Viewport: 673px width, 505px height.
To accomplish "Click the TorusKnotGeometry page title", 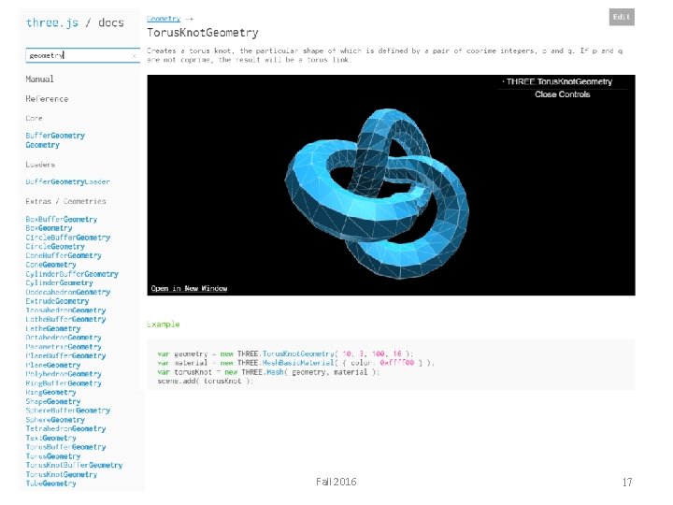I will click(x=203, y=33).
